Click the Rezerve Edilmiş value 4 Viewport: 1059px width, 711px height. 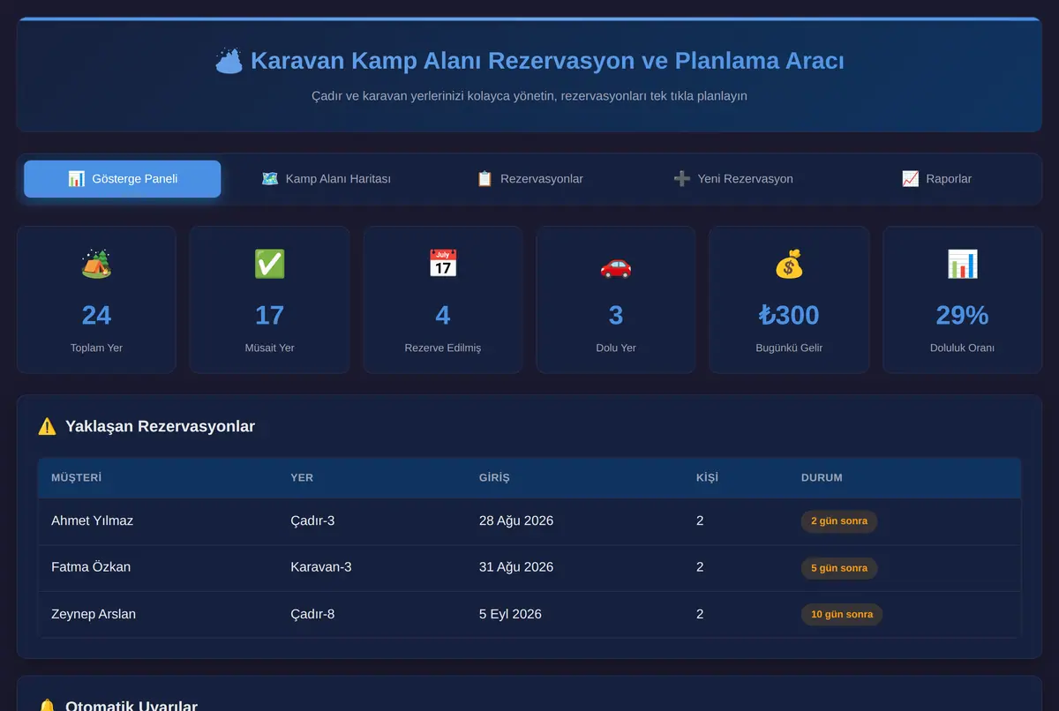tap(443, 315)
